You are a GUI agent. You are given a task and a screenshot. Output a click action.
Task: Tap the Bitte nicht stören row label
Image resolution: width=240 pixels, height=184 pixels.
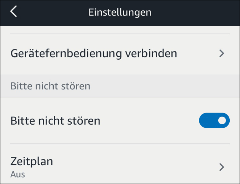[55, 121]
